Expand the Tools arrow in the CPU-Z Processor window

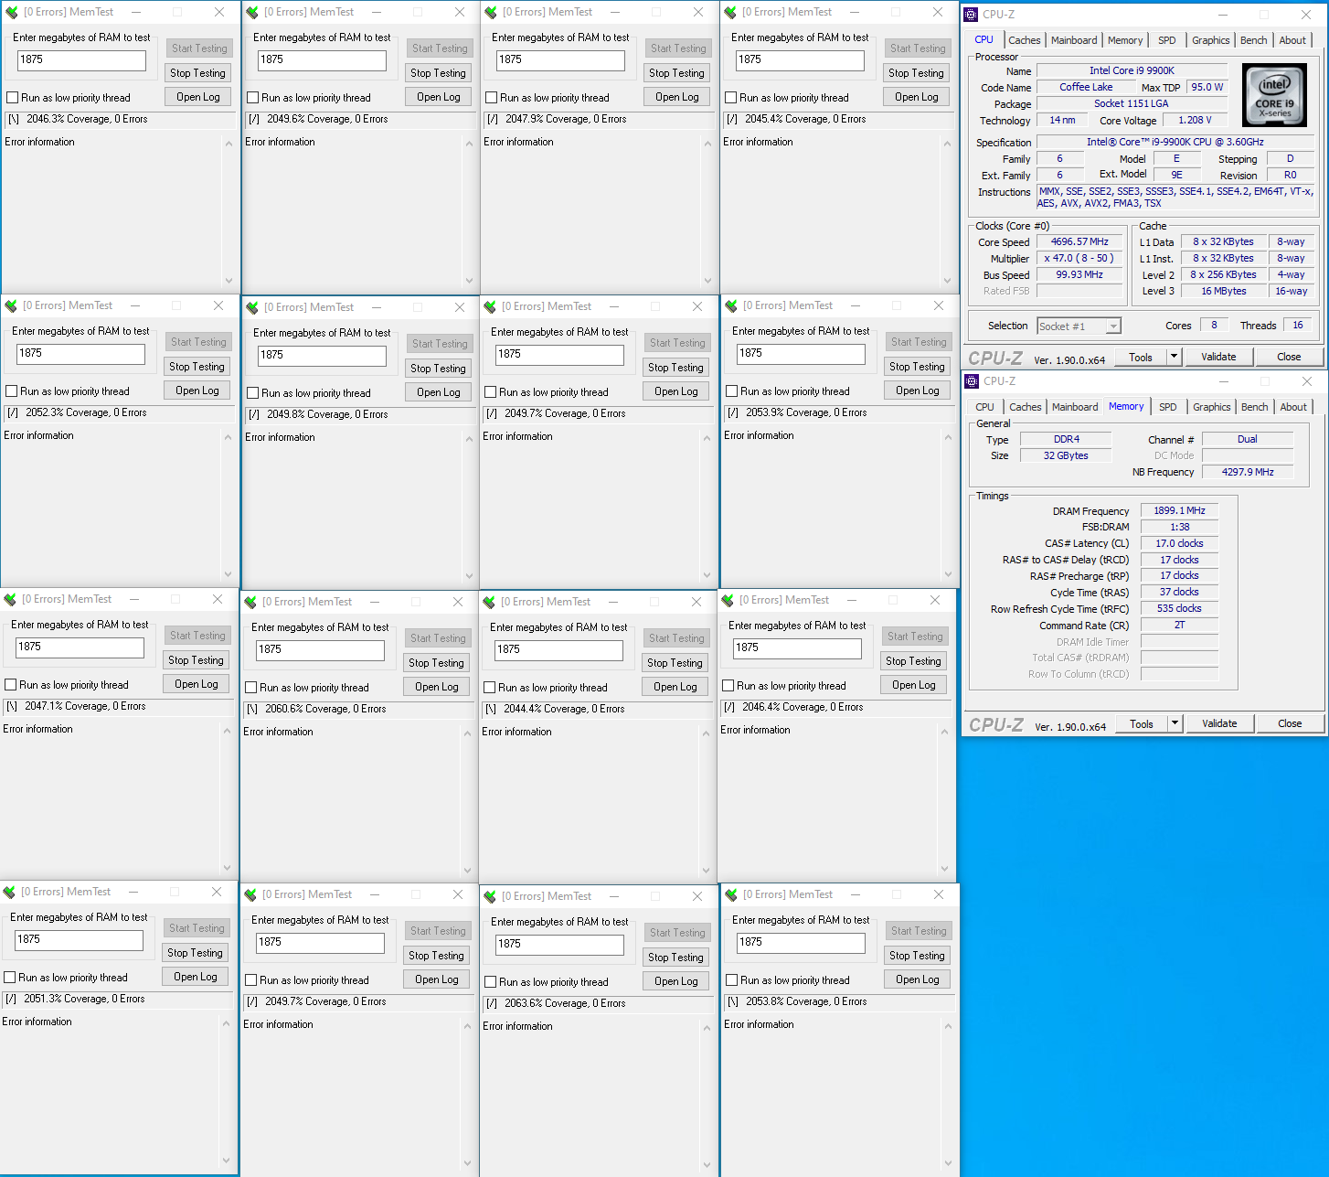coord(1175,357)
